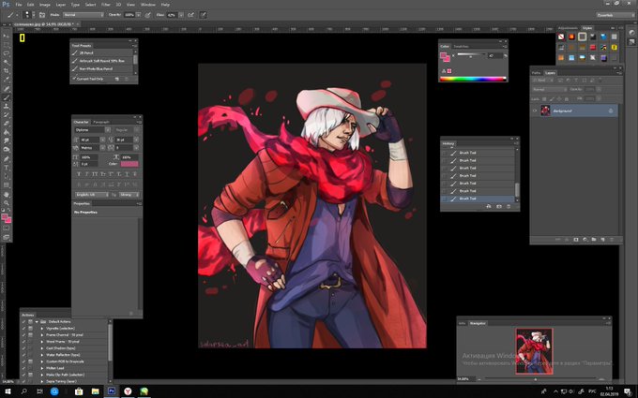This screenshot has height=398, width=638.
Task: Select the Paint Bucket tool
Action: point(7,132)
